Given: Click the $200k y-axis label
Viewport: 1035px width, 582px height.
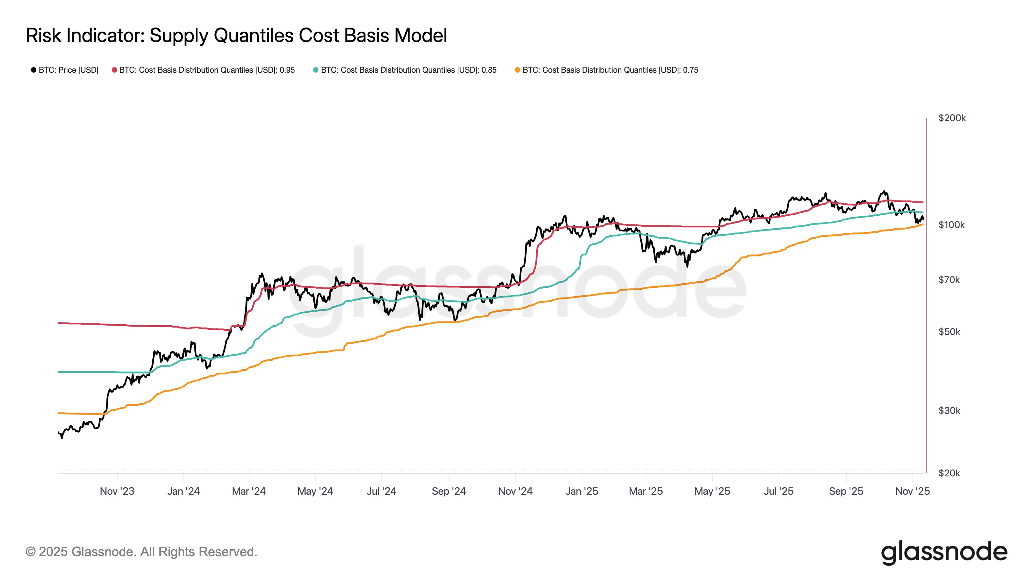Looking at the screenshot, I should click(x=952, y=118).
